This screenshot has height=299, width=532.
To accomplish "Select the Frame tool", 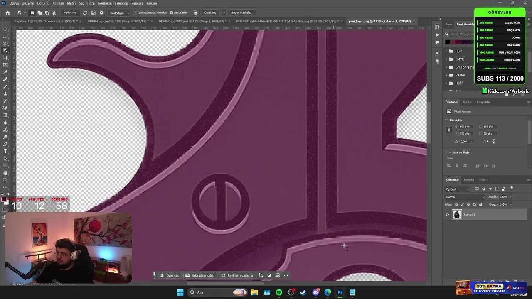I will point(5,65).
